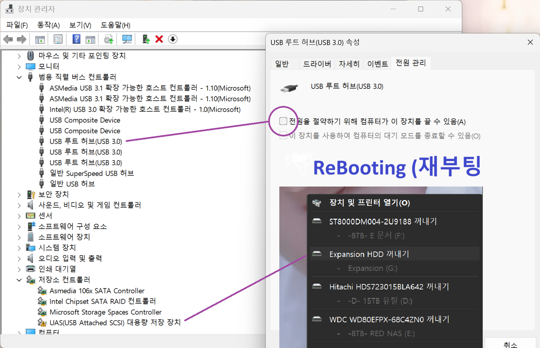The width and height of the screenshot is (540, 348).
Task: Click the black down-arrow toolbar icon
Action: (173, 39)
